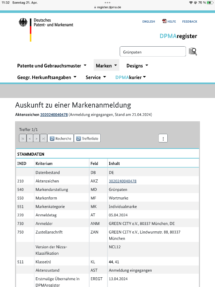This screenshot has height=287, width=215.
Task: Go to the next hit button
Action: tap(37, 138)
